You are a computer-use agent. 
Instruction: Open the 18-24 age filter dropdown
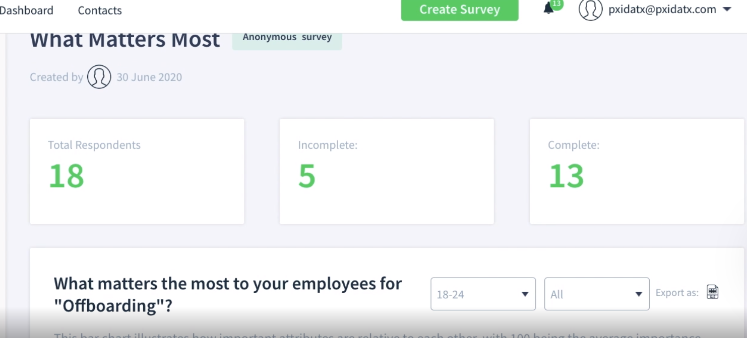[483, 294]
